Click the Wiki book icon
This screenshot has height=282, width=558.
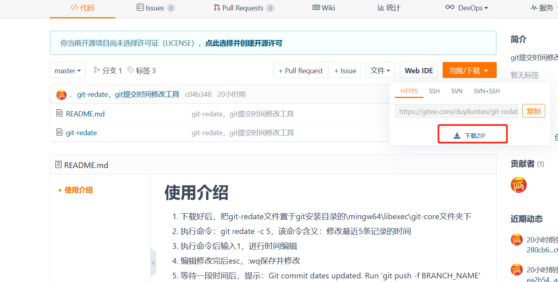[x=316, y=7]
